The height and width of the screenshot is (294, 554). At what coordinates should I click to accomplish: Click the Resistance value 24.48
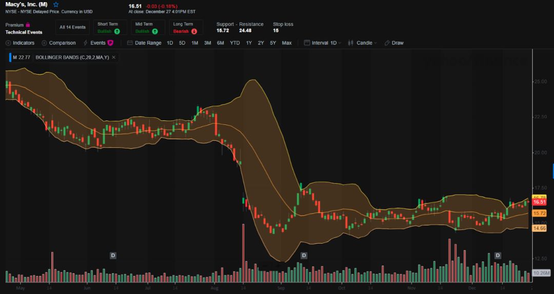click(x=245, y=31)
